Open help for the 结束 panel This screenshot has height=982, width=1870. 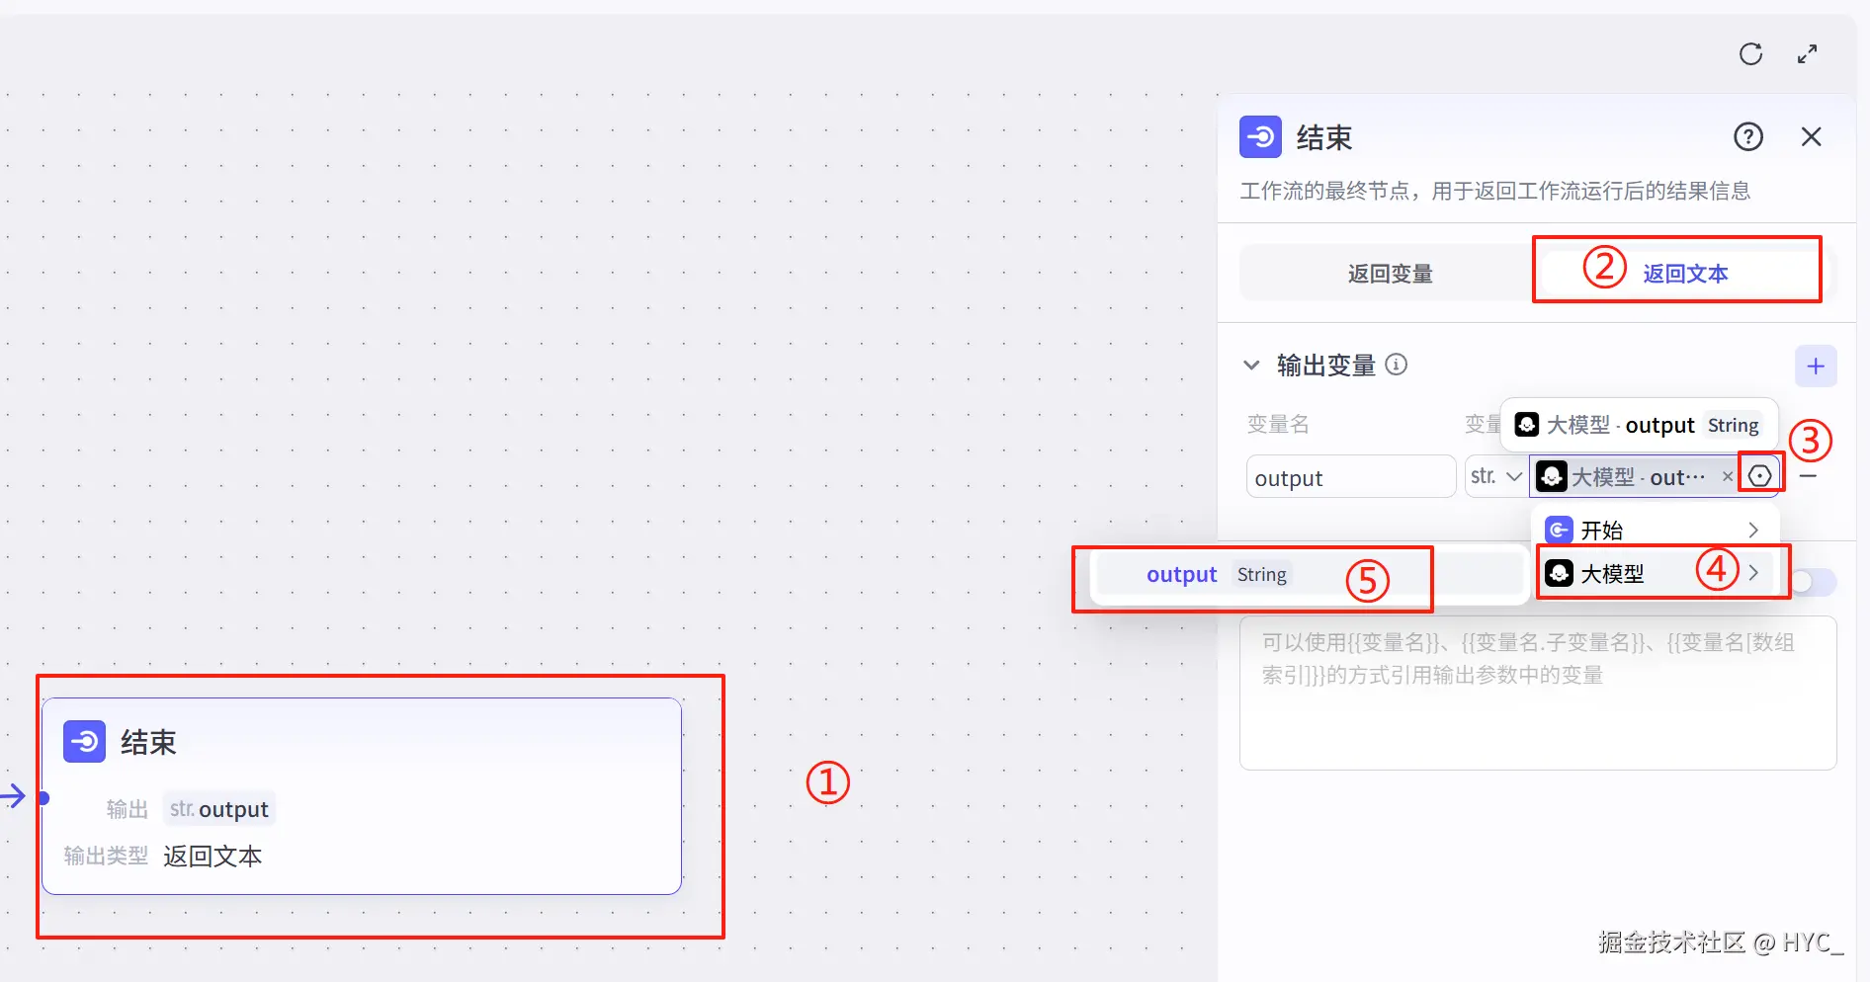click(1748, 136)
